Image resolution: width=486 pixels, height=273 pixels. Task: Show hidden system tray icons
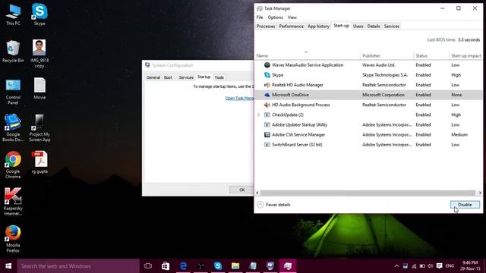[396, 266]
